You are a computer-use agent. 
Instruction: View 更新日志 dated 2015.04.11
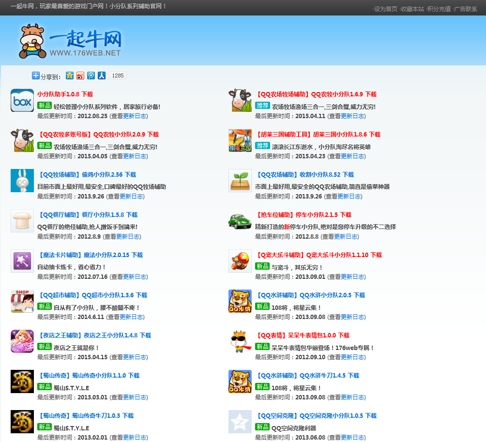click(x=352, y=116)
